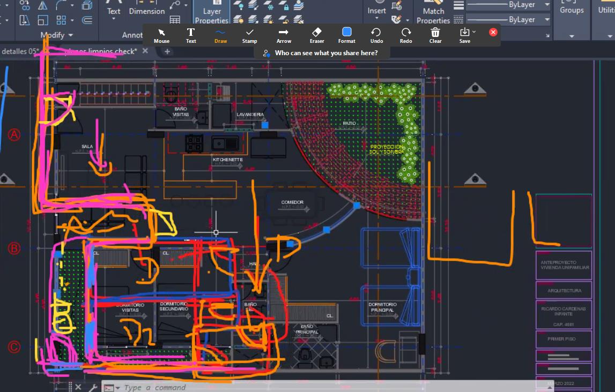Expand the Modify panel dropdown
Screen dimensions: 615x392
tap(70, 35)
